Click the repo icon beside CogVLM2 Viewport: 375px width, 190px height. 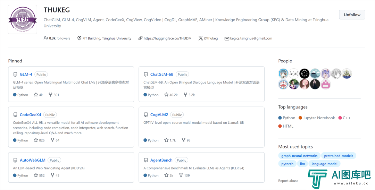pyautogui.click(x=145, y=115)
